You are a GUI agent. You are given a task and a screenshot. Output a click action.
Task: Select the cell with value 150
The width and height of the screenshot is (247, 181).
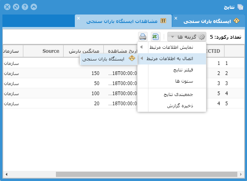(84, 73)
